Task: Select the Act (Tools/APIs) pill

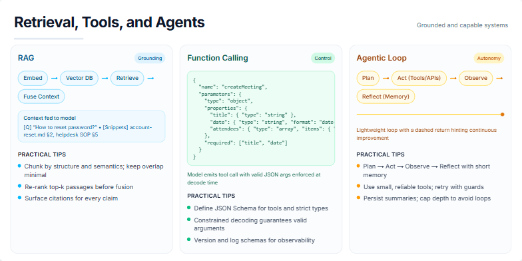Action: [419, 79]
